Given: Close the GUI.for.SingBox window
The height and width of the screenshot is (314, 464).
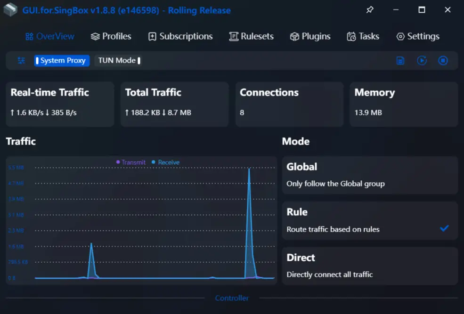Looking at the screenshot, I should pyautogui.click(x=448, y=10).
